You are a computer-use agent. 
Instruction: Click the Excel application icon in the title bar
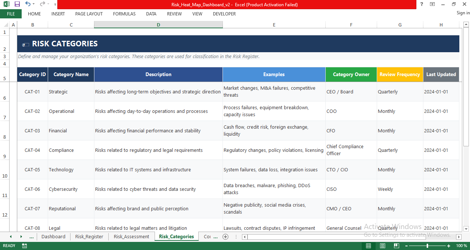pos(7,4)
